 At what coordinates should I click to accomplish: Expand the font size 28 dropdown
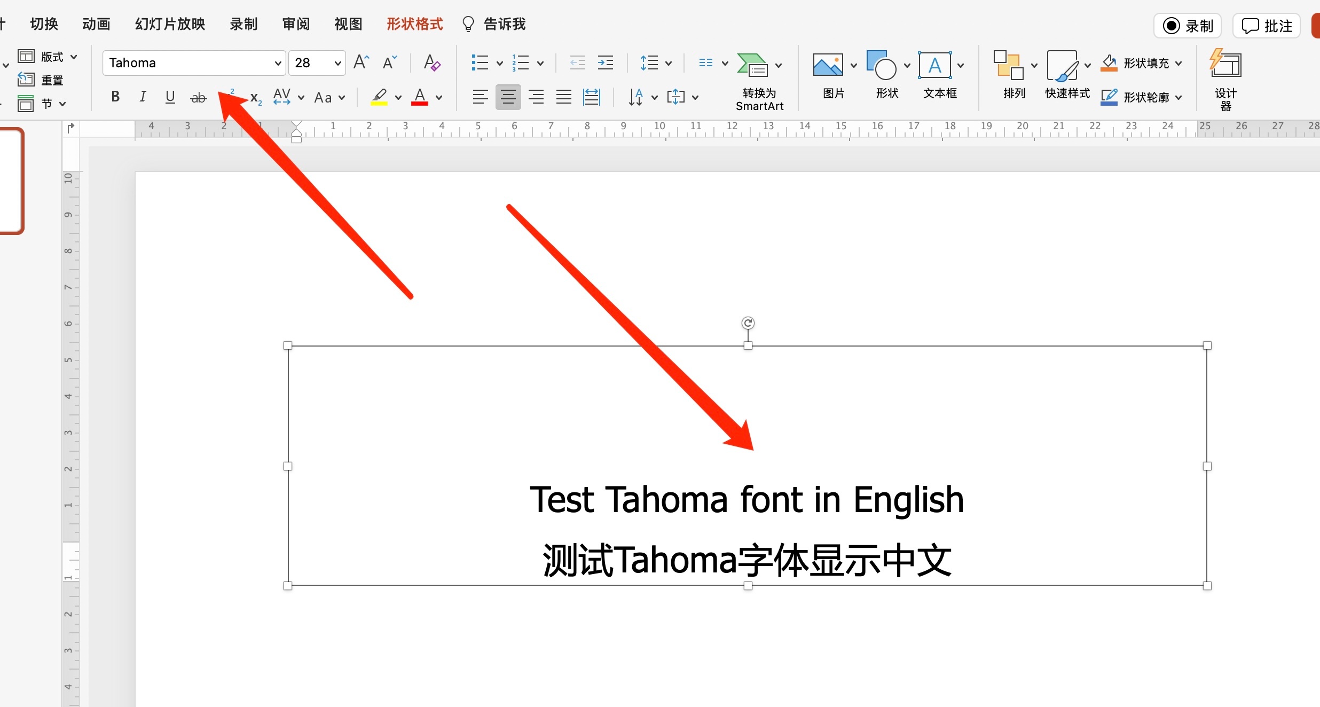[x=337, y=63]
